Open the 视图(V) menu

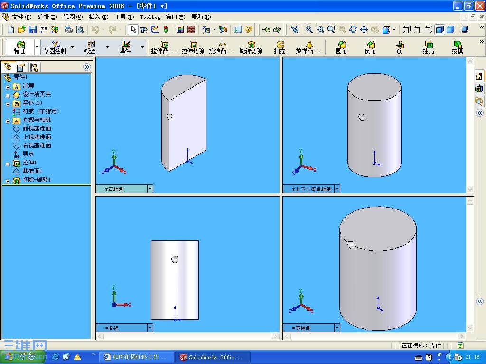coord(73,17)
